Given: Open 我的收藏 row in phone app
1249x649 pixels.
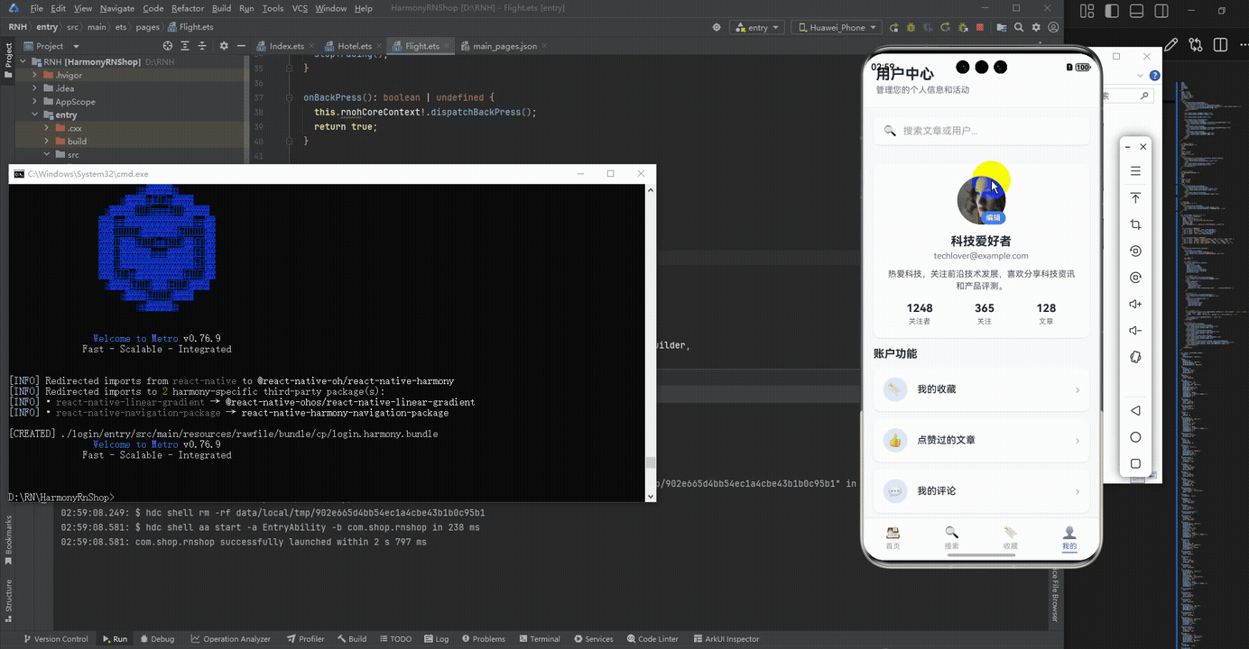Looking at the screenshot, I should coord(982,389).
